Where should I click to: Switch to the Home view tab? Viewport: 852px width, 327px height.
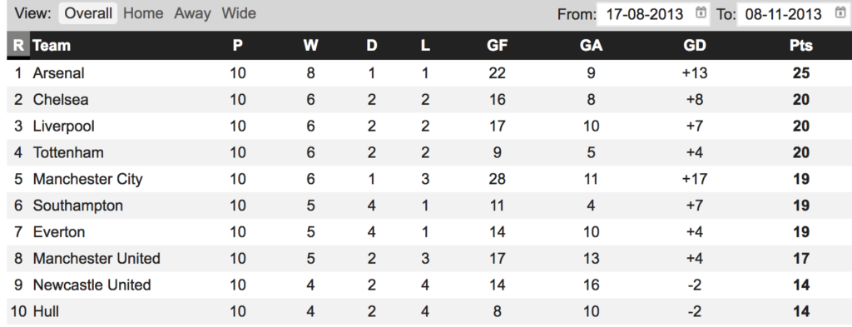click(143, 13)
